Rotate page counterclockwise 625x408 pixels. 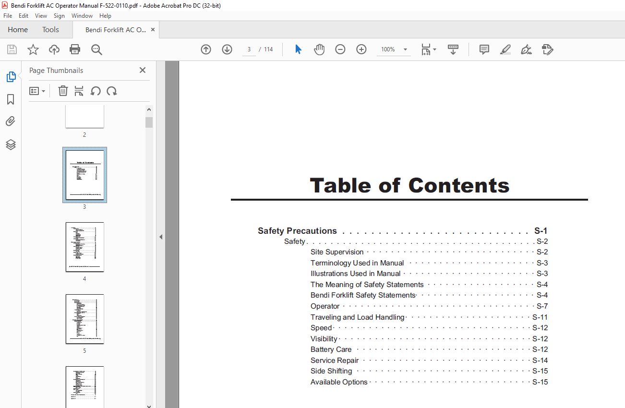click(x=96, y=91)
